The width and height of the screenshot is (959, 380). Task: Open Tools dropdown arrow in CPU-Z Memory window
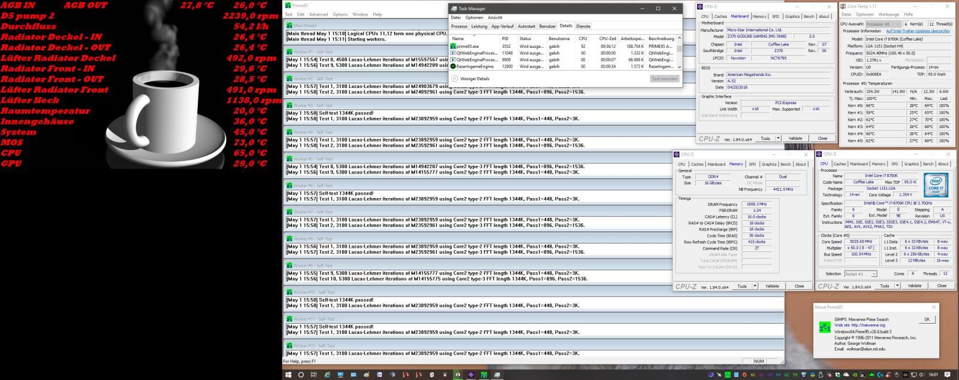point(755,286)
